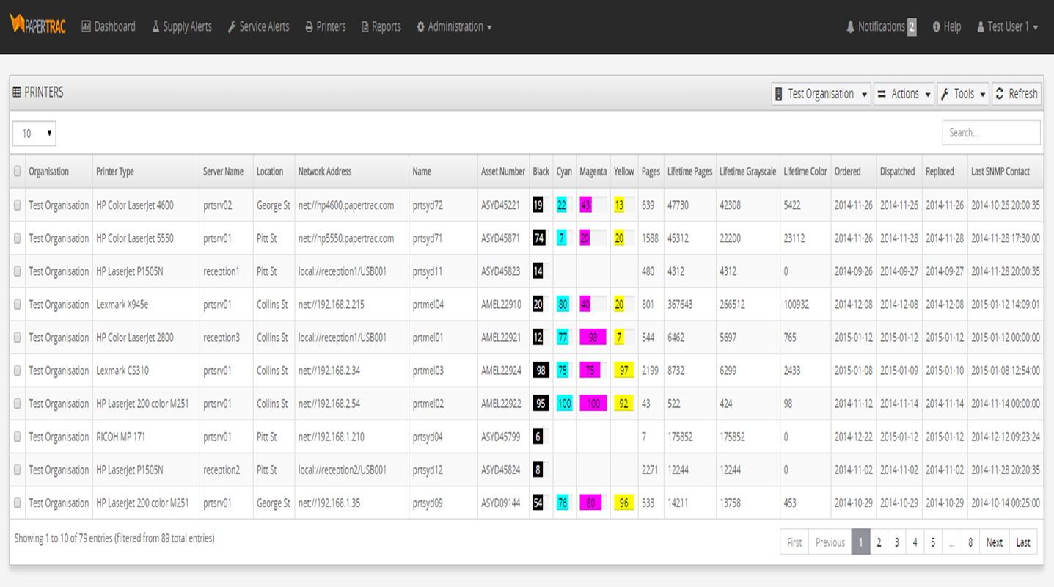Screen dimensions: 1054x587
Task: Sort by Last SNMP Contact column header
Action: point(1005,172)
